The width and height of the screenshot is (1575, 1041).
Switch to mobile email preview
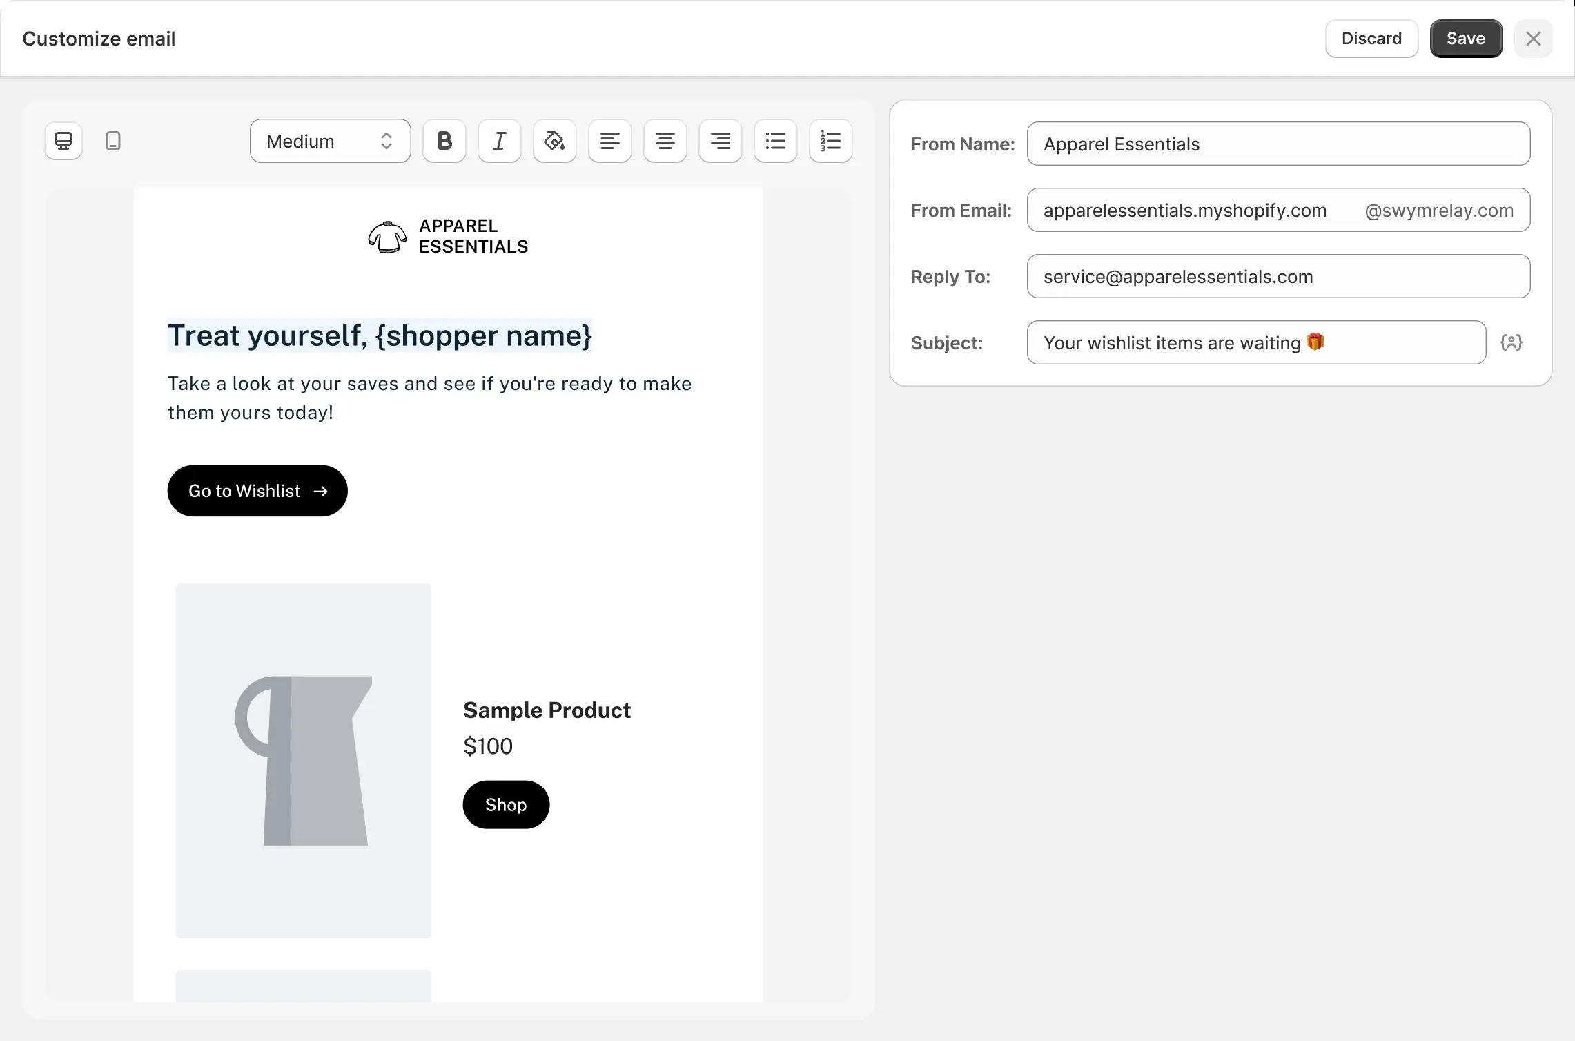coord(112,141)
